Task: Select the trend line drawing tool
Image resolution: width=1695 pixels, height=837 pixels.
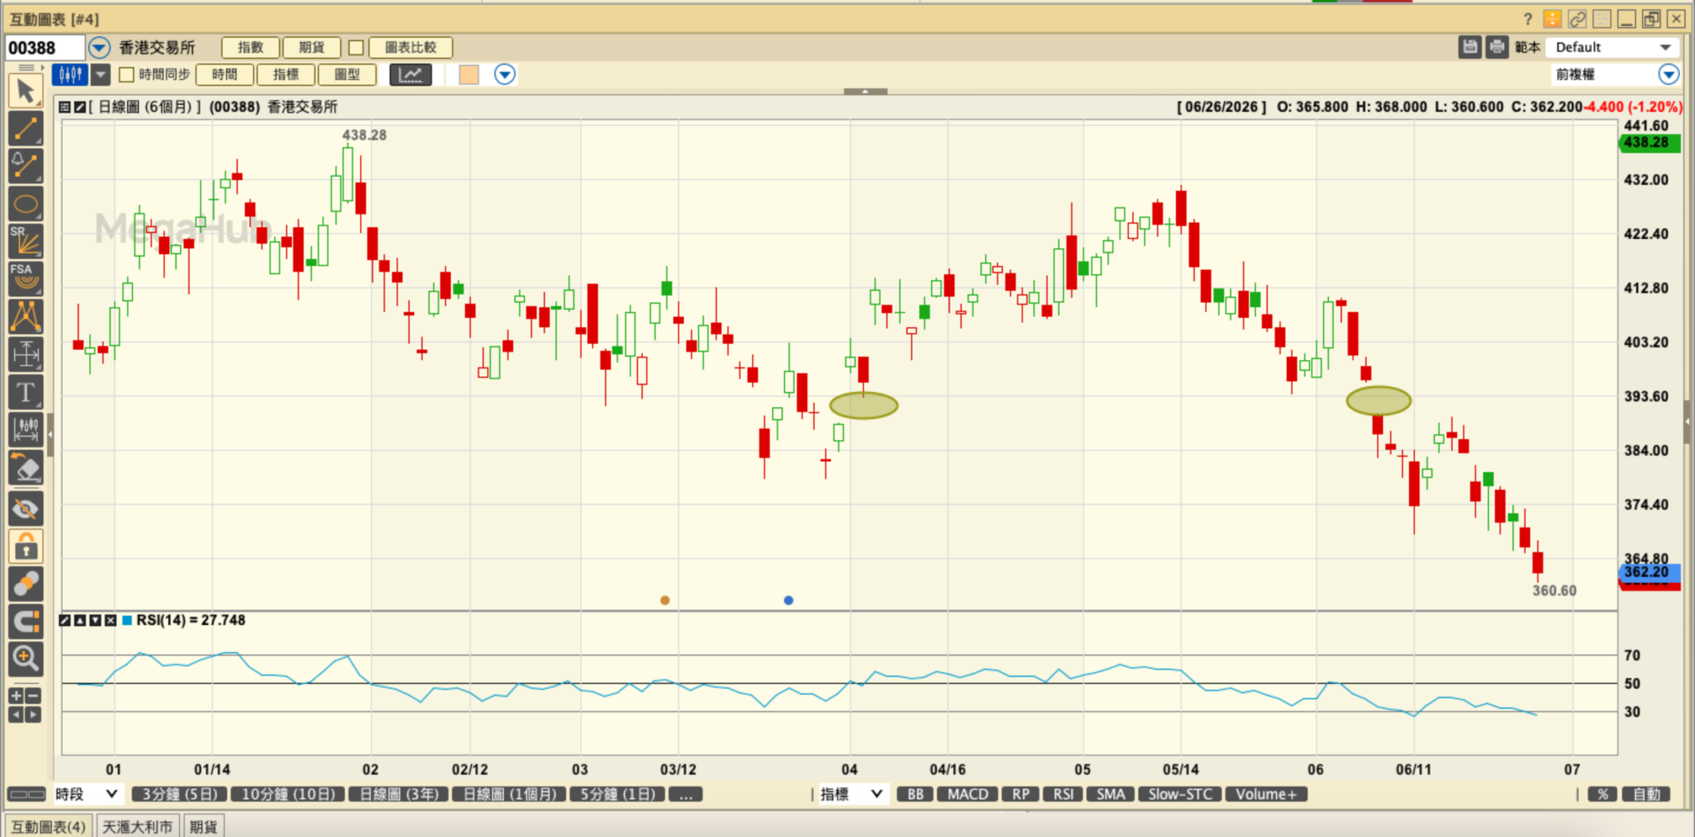Action: (x=26, y=128)
